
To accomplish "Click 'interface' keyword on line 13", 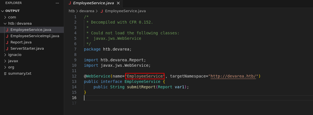I will tap(111, 81).
